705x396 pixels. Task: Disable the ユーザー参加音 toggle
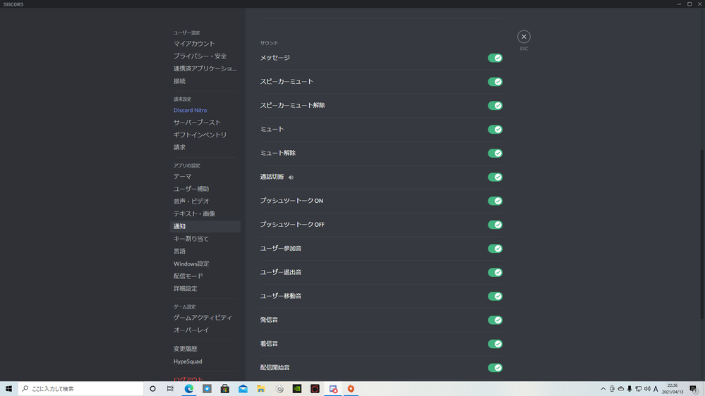[495, 248]
